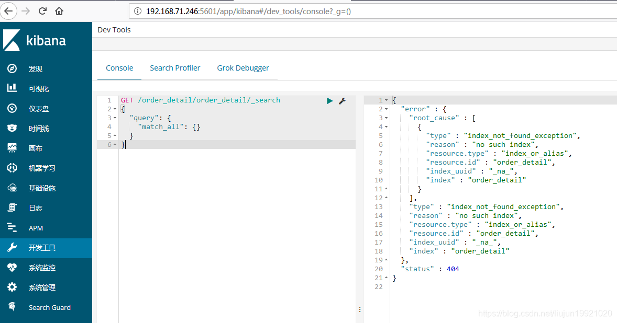
Task: Open Dev Tools (开发工具) wrench icon
Action: [x=12, y=247]
